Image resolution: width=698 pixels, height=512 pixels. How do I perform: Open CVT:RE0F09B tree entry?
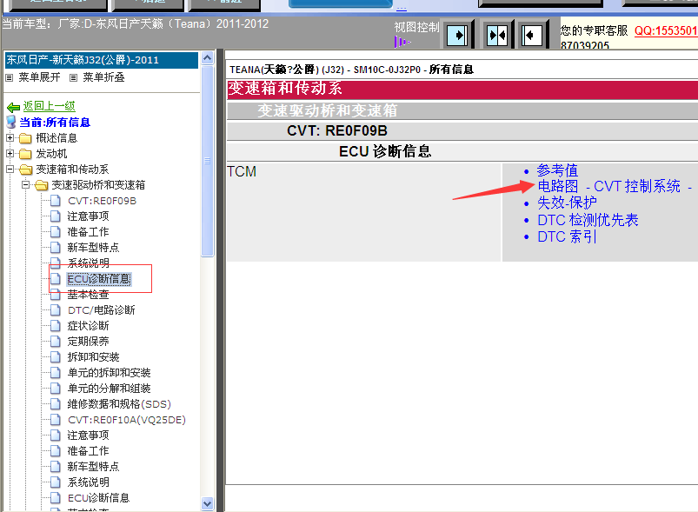(x=102, y=201)
